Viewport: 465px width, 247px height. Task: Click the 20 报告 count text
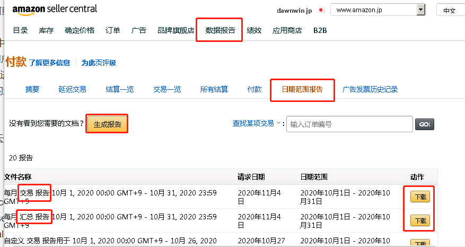[21, 158]
